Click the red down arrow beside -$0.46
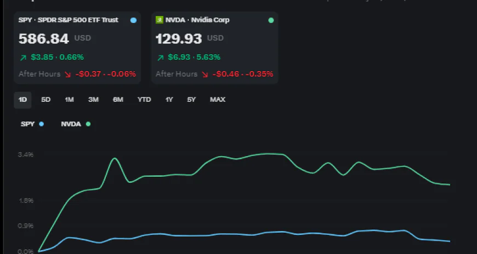This screenshot has height=254, width=477. [x=205, y=74]
